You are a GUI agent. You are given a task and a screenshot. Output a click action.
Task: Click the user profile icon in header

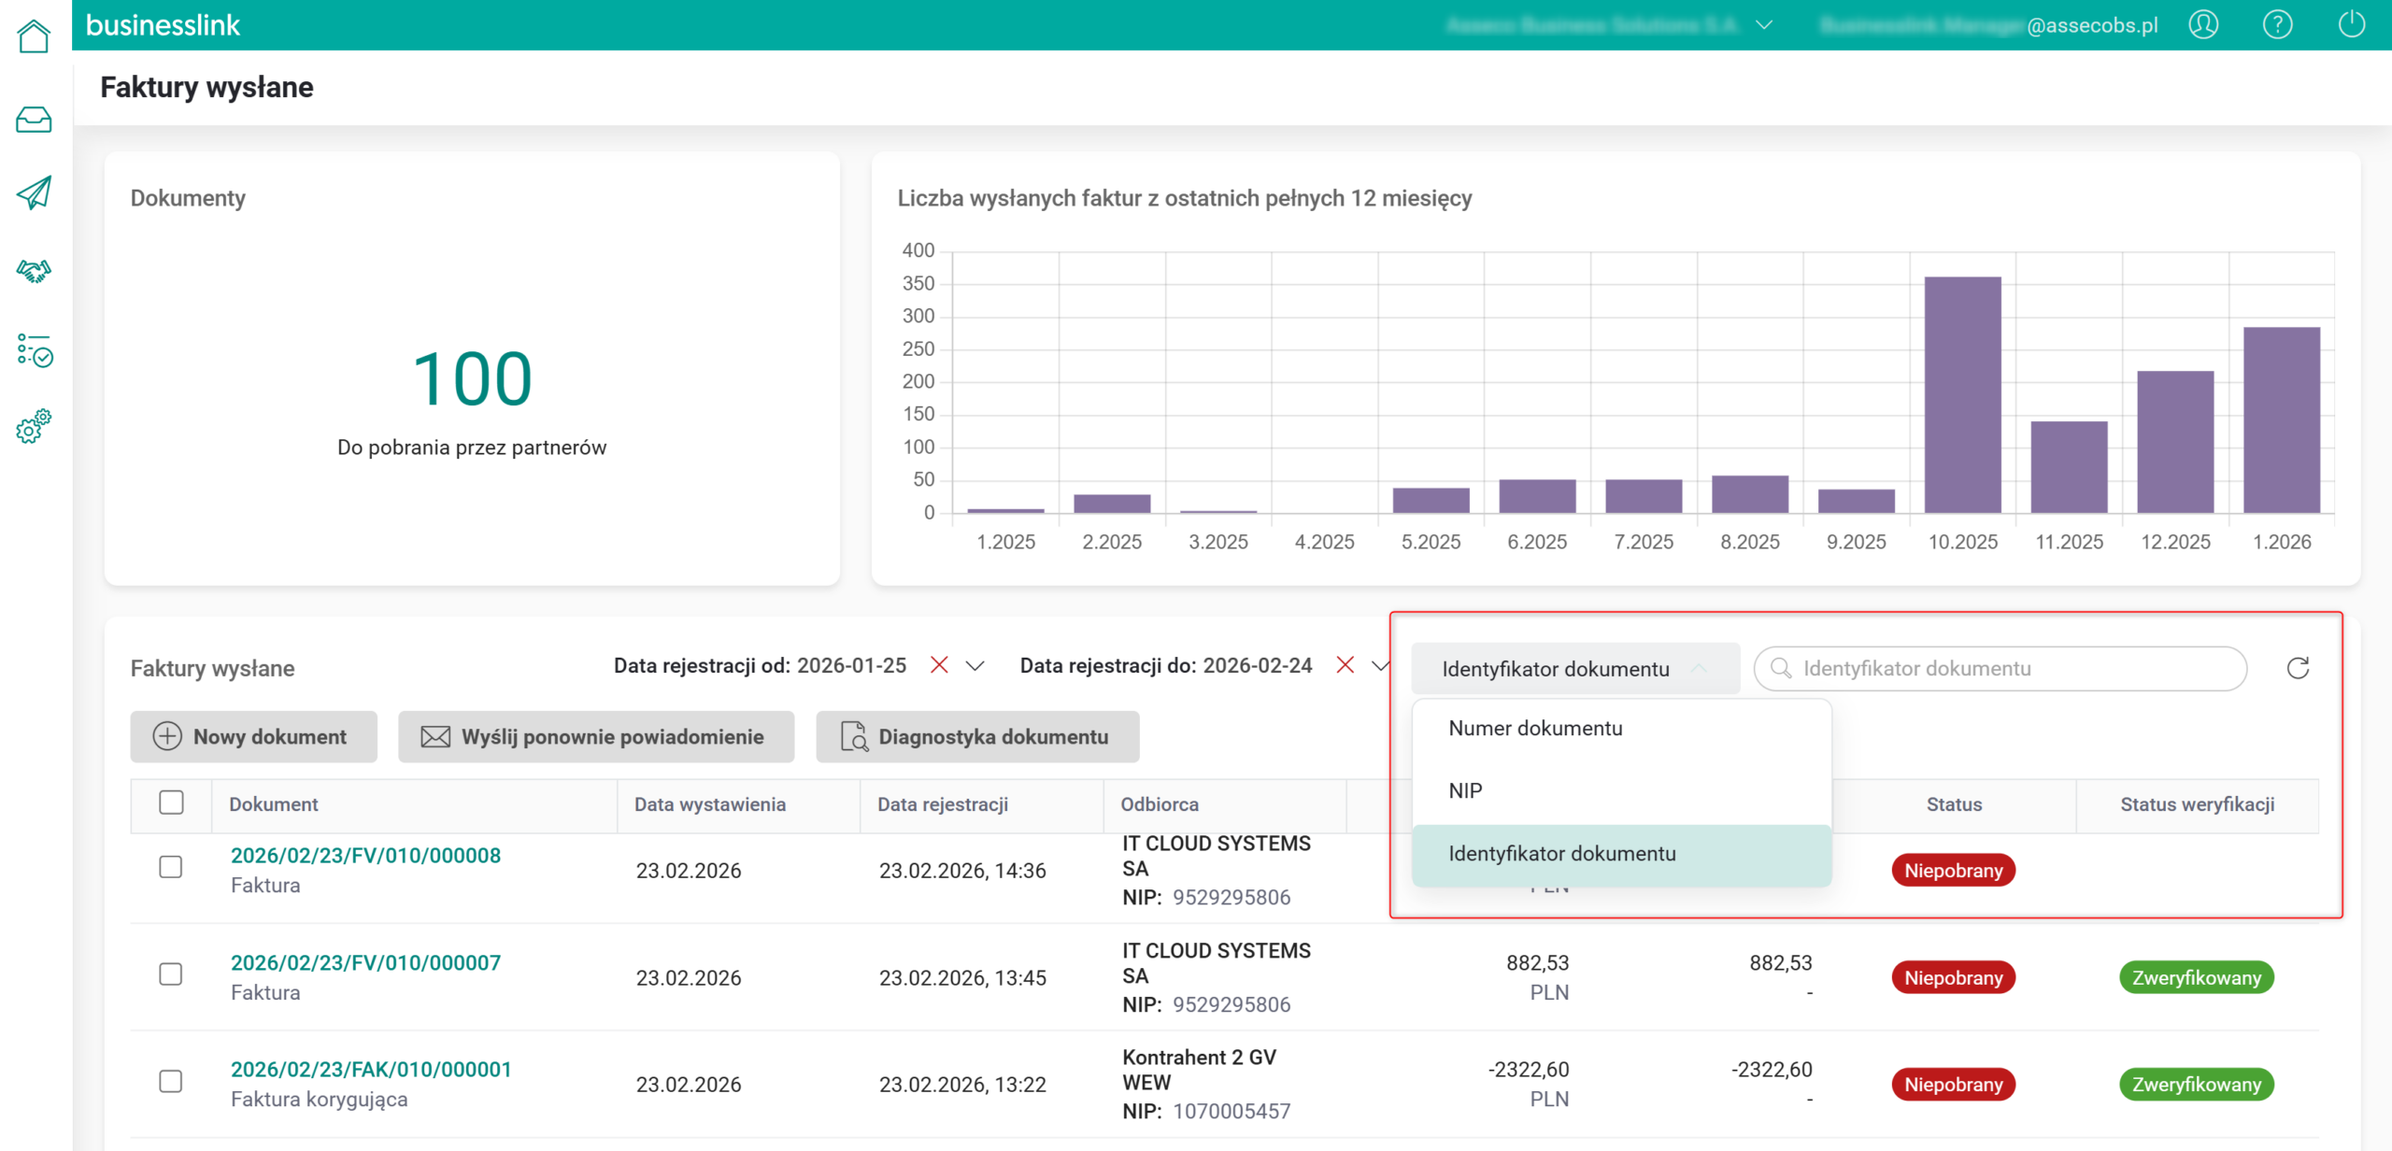(2203, 24)
